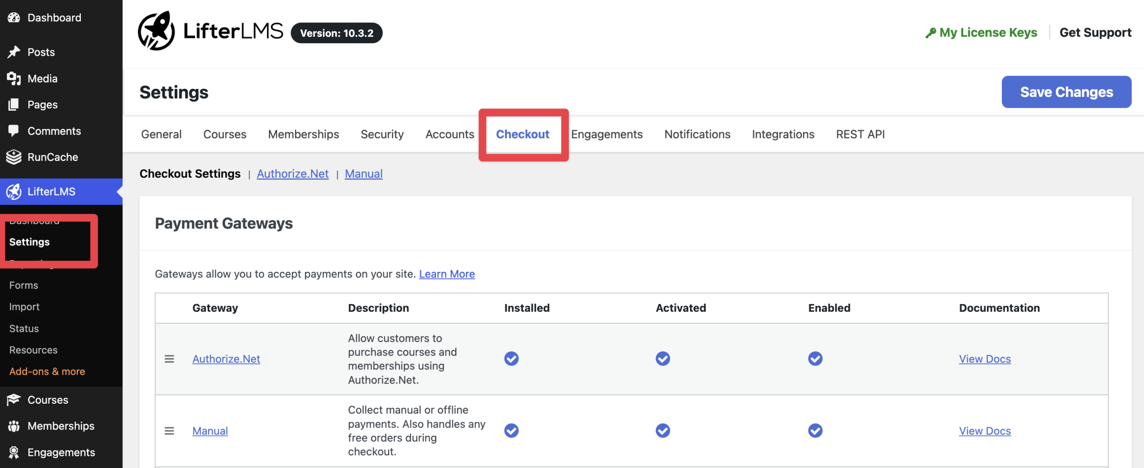The height and width of the screenshot is (468, 1144).
Task: Click the Courses graduation cap icon
Action: 14,399
